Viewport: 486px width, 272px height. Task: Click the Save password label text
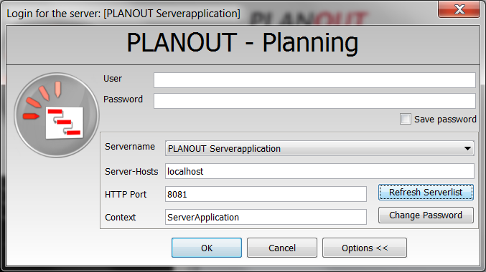click(445, 120)
